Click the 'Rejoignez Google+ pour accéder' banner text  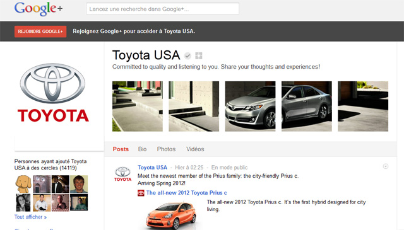tap(134, 31)
